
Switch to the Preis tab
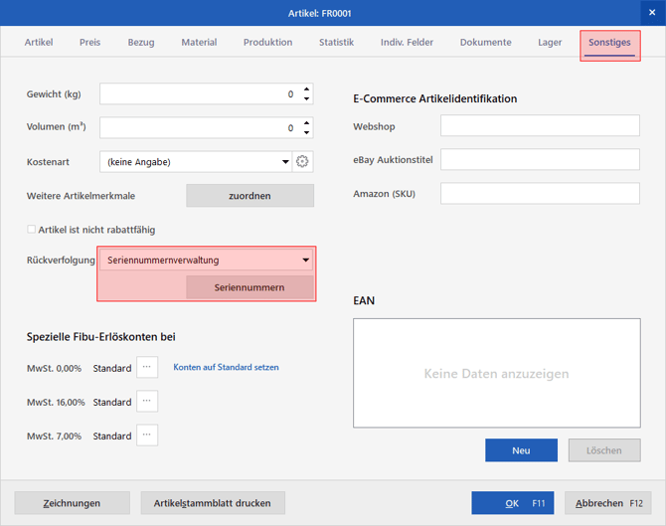coord(90,43)
